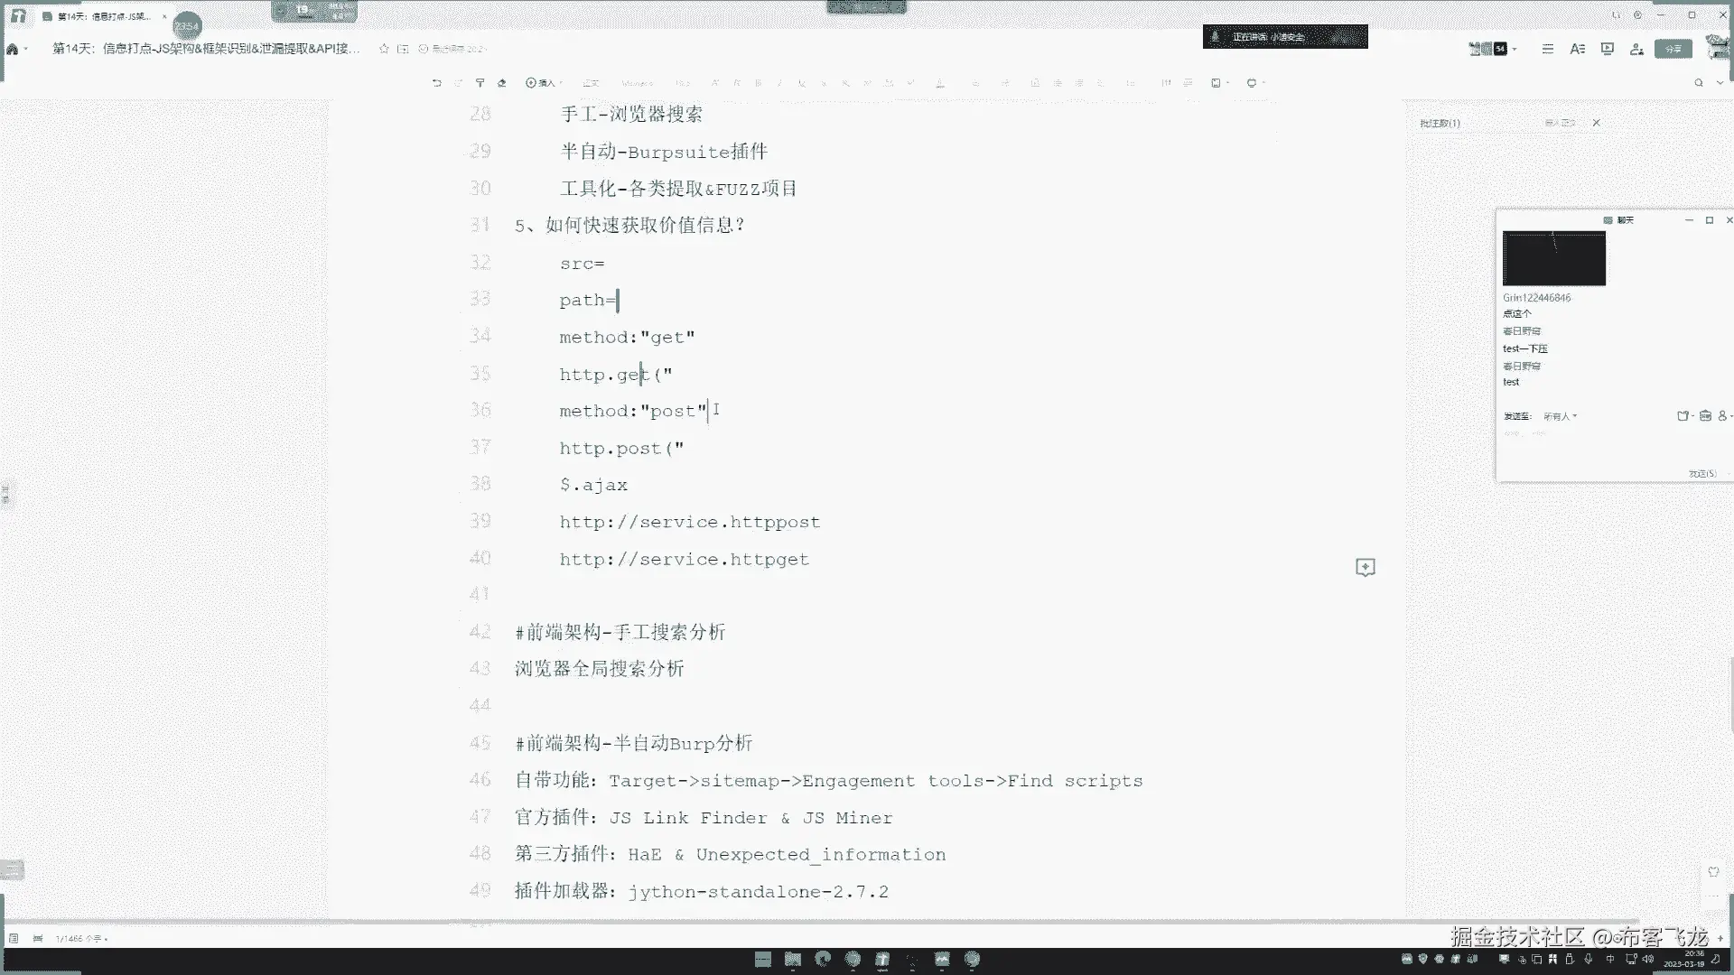The image size is (1734, 975).
Task: Expand the collaborators count 54 dropdown
Action: point(1515,49)
